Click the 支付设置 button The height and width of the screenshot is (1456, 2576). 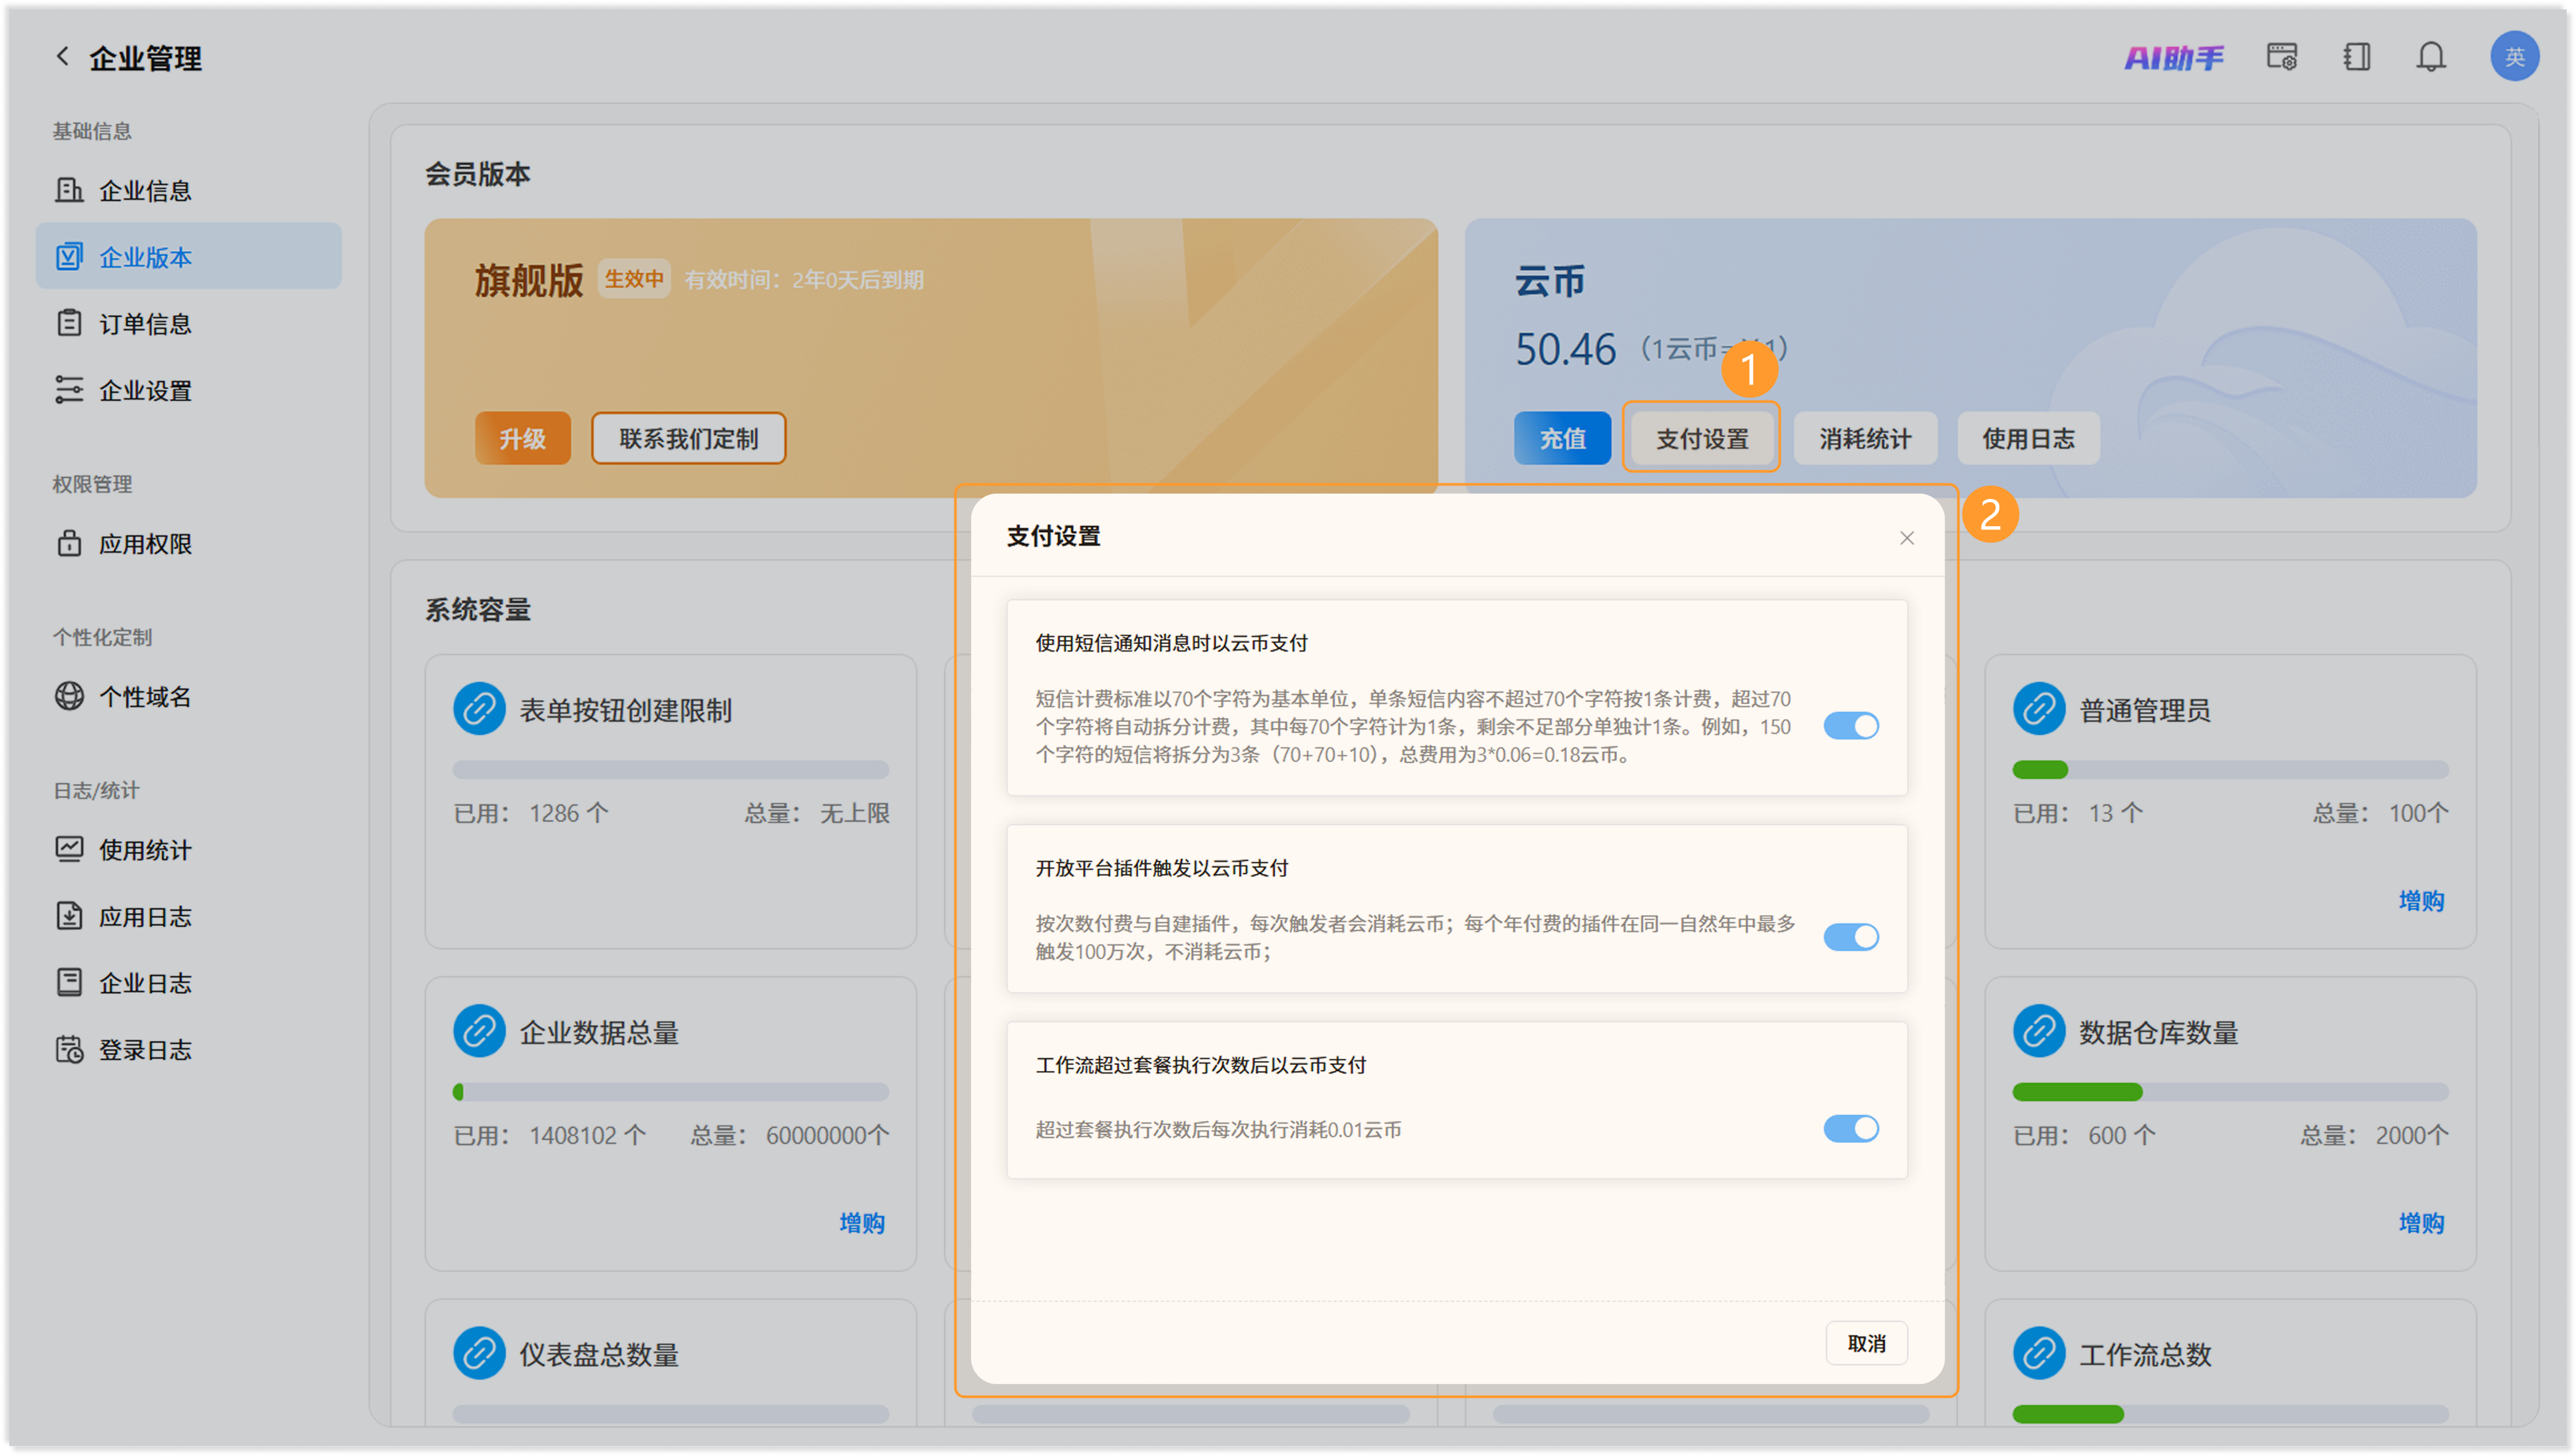[x=1702, y=438]
